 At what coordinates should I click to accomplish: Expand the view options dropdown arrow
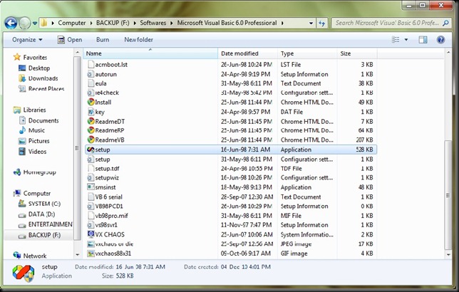tap(406, 39)
